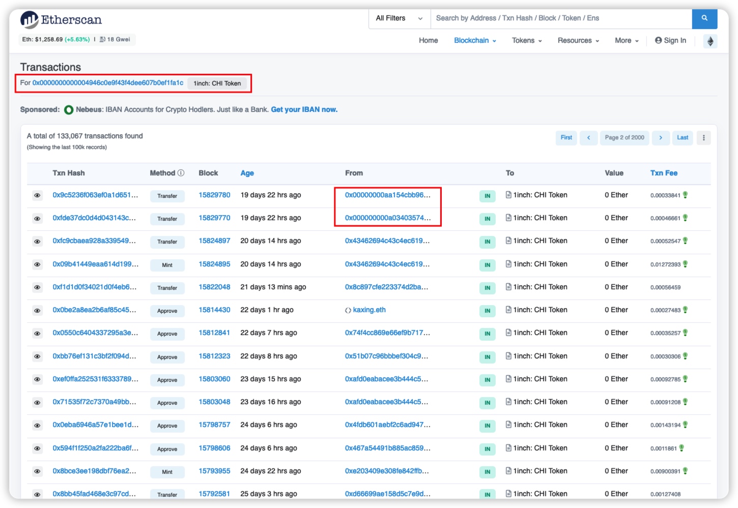738x508 pixels.
Task: Expand the More menu
Action: (627, 41)
